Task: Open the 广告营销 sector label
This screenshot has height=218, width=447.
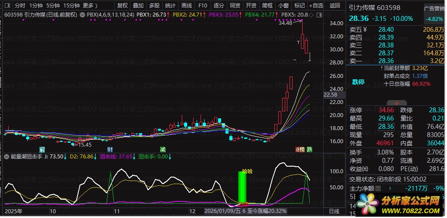Action: (434, 9)
